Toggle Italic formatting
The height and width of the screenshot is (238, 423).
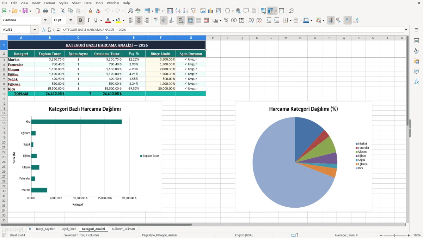(x=88, y=20)
